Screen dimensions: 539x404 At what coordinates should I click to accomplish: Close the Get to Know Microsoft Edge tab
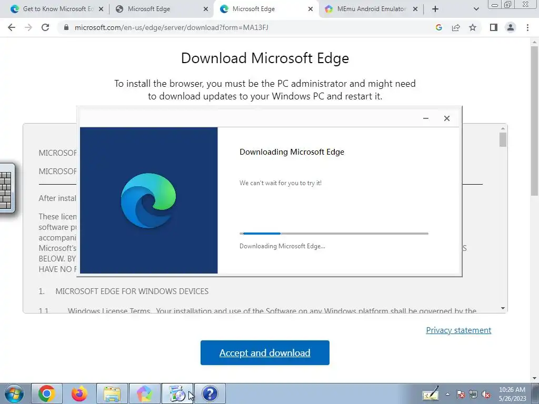(x=101, y=9)
